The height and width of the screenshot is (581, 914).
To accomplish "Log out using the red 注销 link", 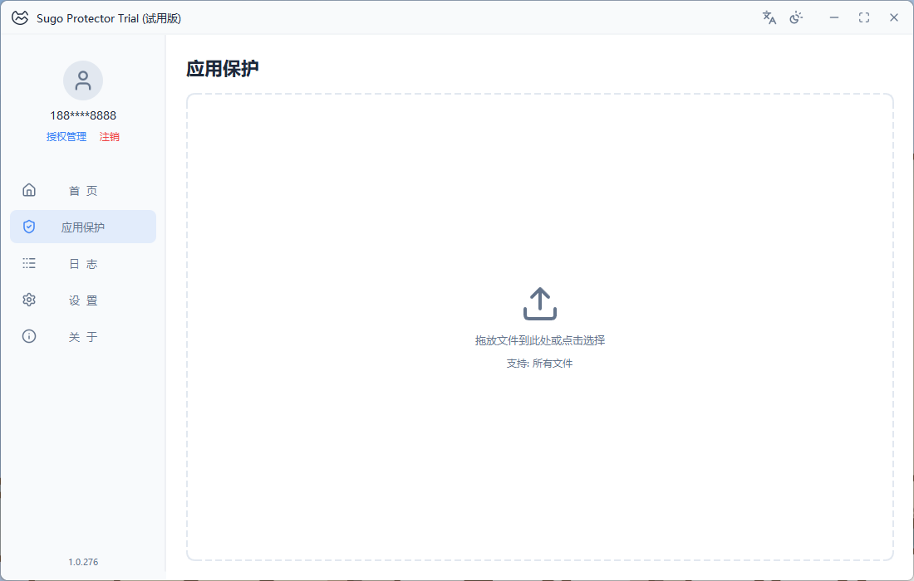I will coord(110,137).
